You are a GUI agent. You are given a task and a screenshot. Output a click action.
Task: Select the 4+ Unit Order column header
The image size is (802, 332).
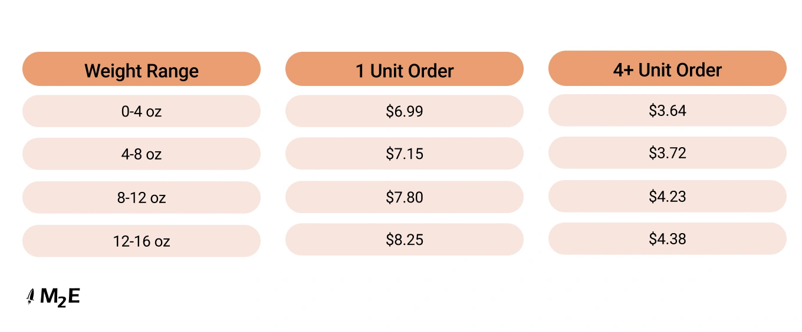coord(667,69)
